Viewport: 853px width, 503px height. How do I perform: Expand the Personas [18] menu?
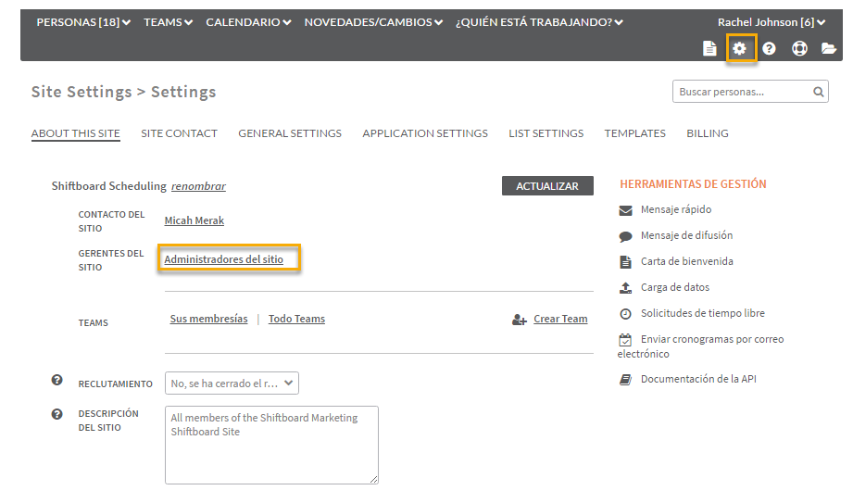83,22
